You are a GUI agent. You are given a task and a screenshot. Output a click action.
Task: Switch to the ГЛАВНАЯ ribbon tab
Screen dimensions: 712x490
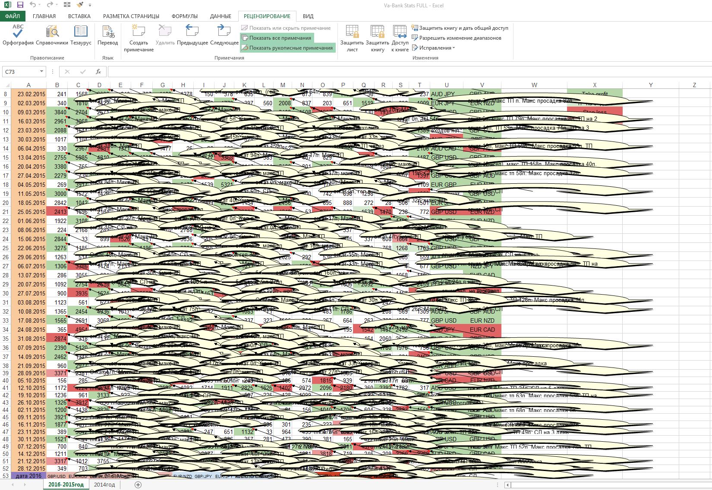click(x=44, y=16)
